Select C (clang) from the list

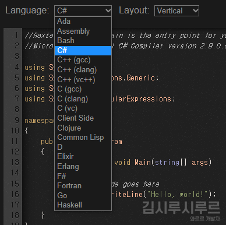[83, 99]
